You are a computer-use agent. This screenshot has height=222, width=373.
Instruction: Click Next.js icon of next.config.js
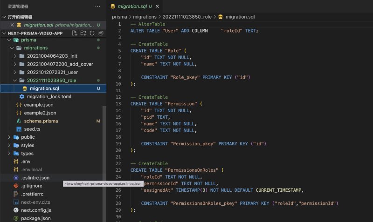tap(16, 210)
